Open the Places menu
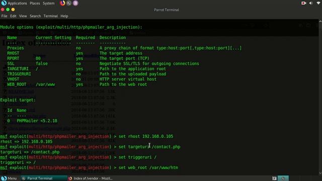Viewport: 322px width, 181px height. [x=35, y=4]
